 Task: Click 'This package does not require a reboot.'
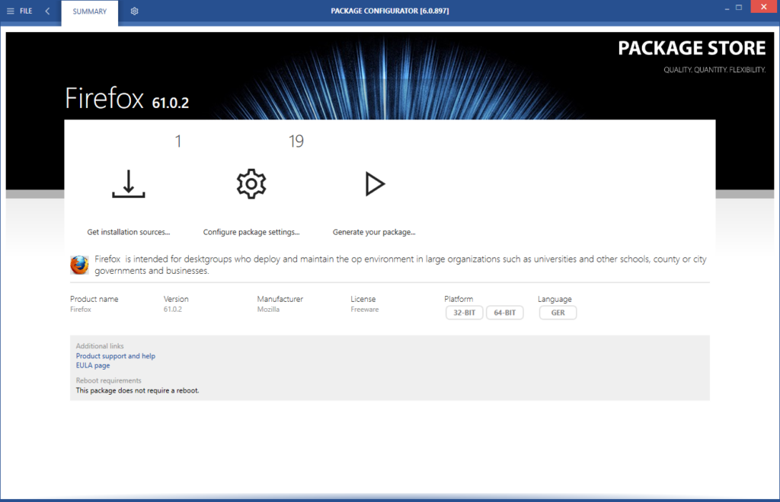pyautogui.click(x=137, y=391)
